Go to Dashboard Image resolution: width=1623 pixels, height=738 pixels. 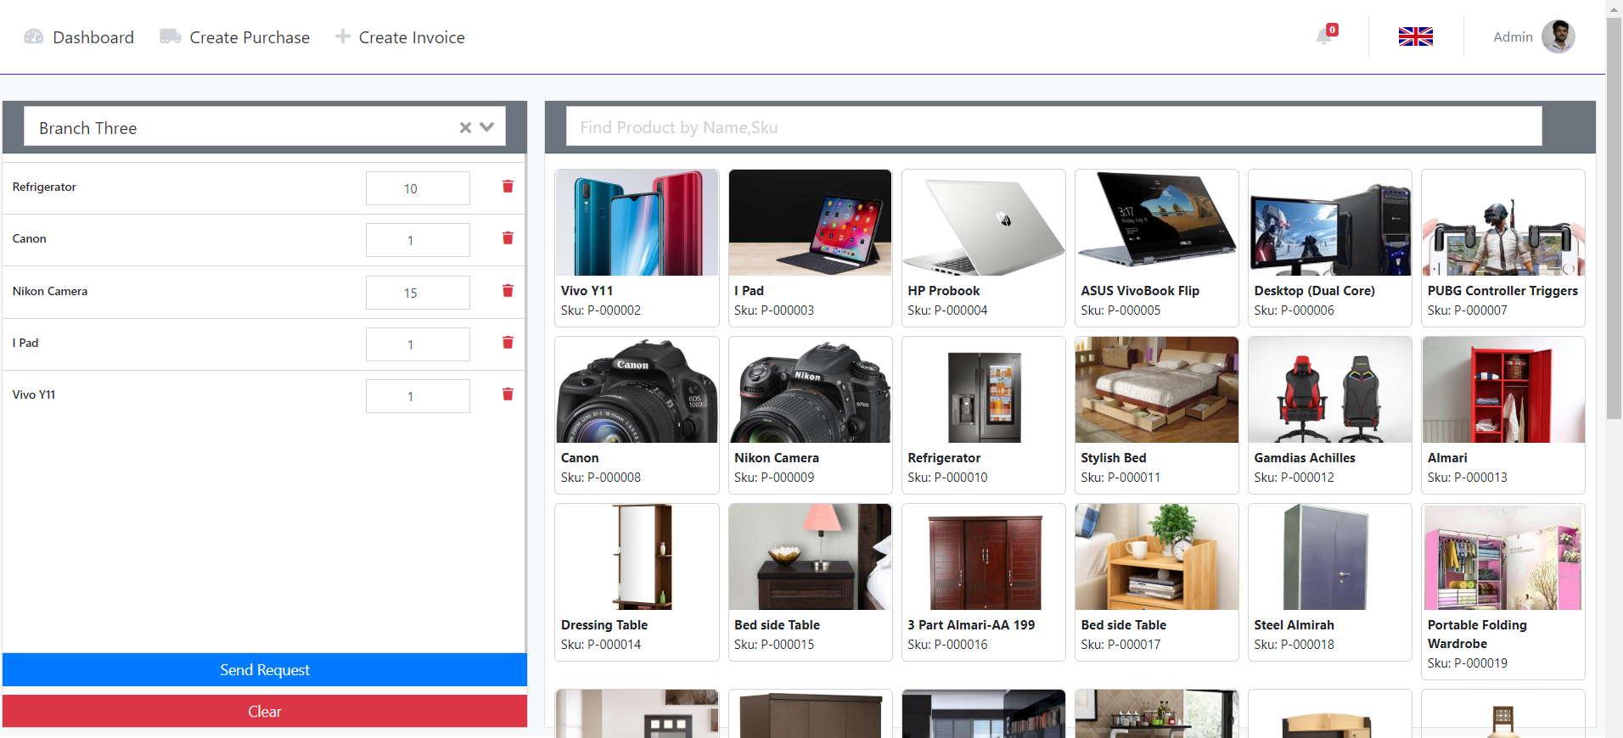click(x=79, y=37)
